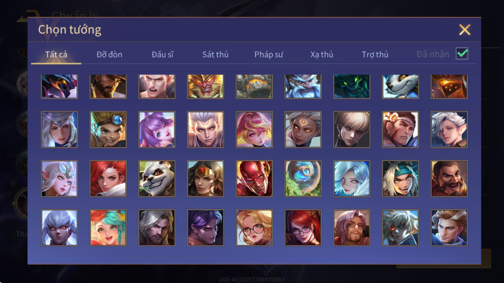Viewport: 504px width, 283px height.
Task: Choose the goggle-wearing goblin boy hero
Action: (x=108, y=130)
